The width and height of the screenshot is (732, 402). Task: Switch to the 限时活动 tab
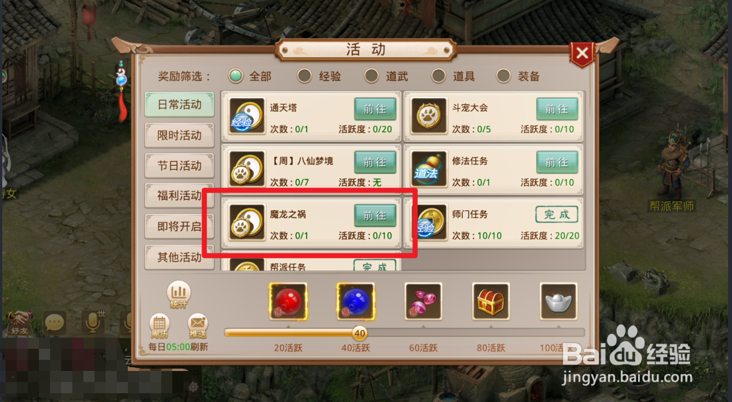click(179, 135)
